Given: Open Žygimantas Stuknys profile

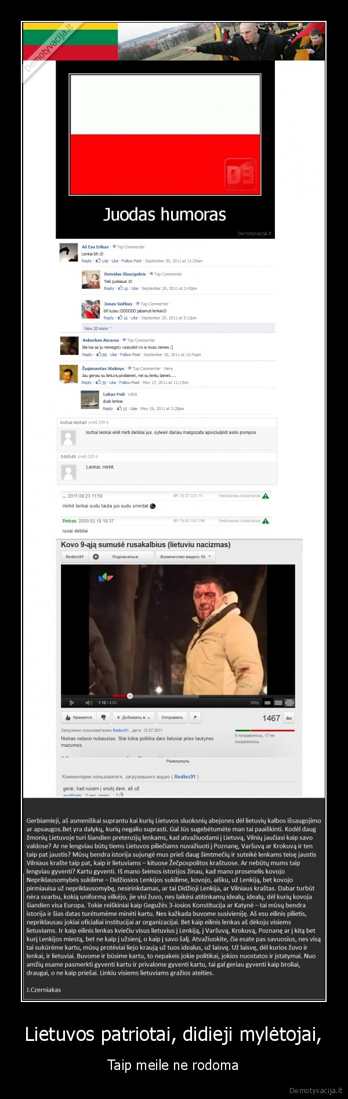Looking at the screenshot, I should (103, 368).
